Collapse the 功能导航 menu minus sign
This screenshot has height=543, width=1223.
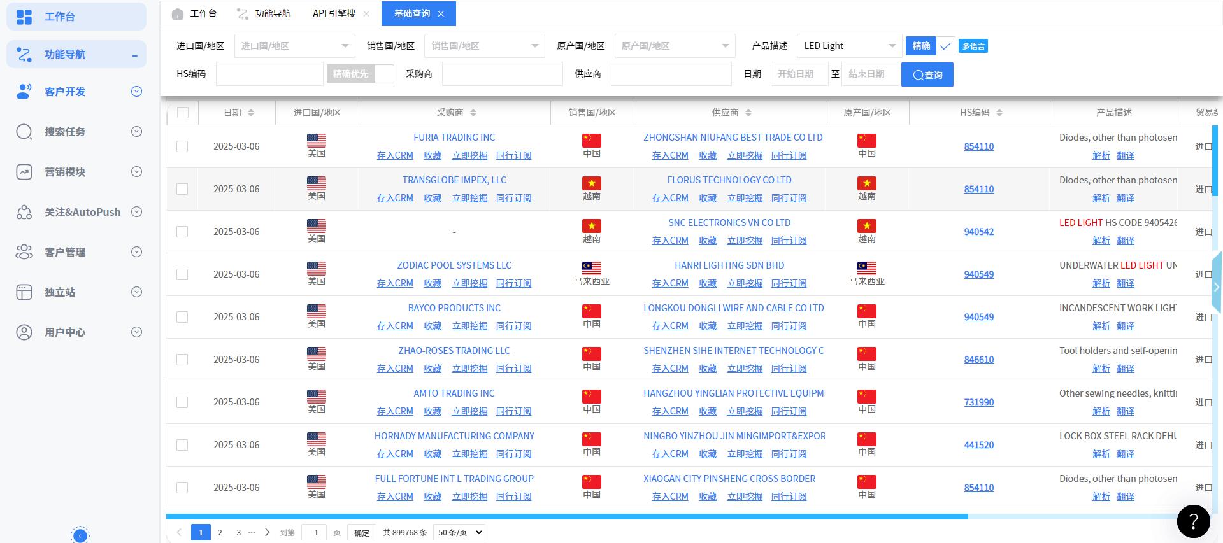[x=135, y=55]
